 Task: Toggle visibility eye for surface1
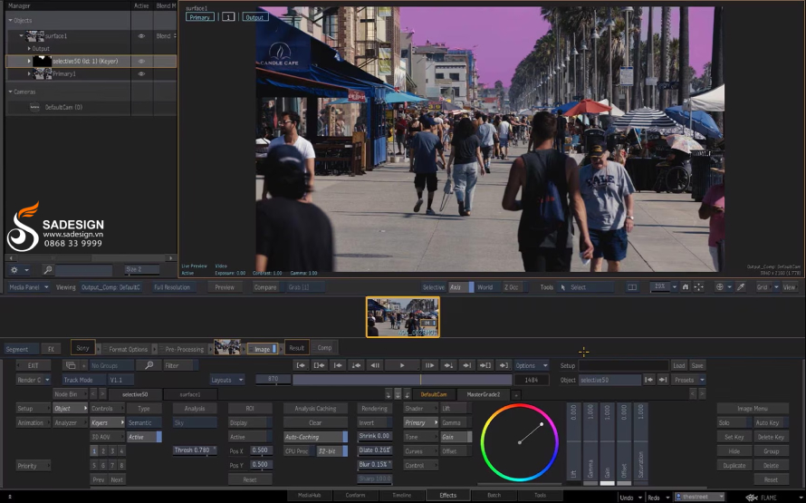[x=141, y=36]
